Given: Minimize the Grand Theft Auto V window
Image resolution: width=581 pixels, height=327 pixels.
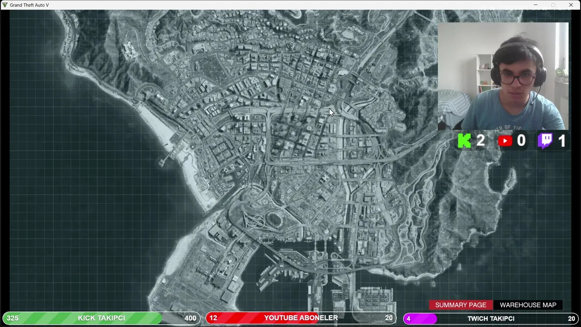Looking at the screenshot, I should pos(536,5).
